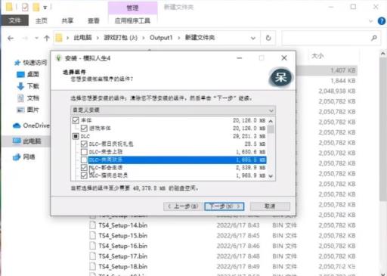Open the Customize Quick Access Toolbar dropdown

(x=45, y=8)
